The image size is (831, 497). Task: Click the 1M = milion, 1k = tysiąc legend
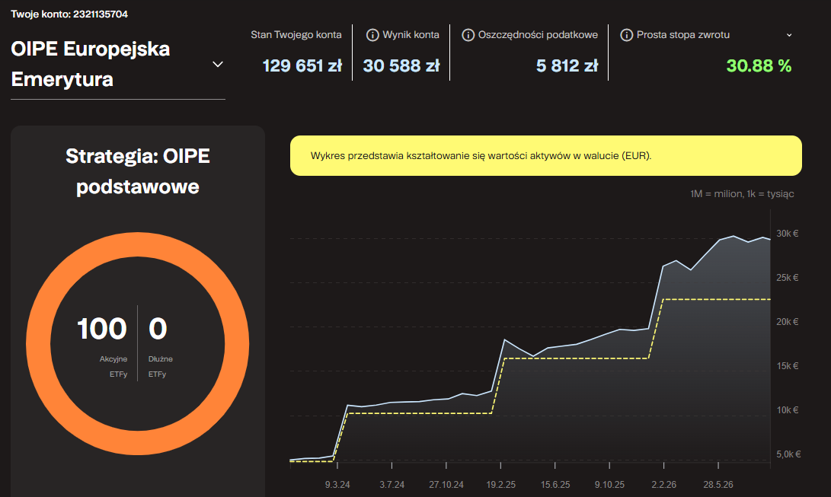coord(742,194)
